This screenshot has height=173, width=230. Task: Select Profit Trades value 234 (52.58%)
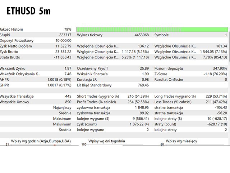(138, 102)
